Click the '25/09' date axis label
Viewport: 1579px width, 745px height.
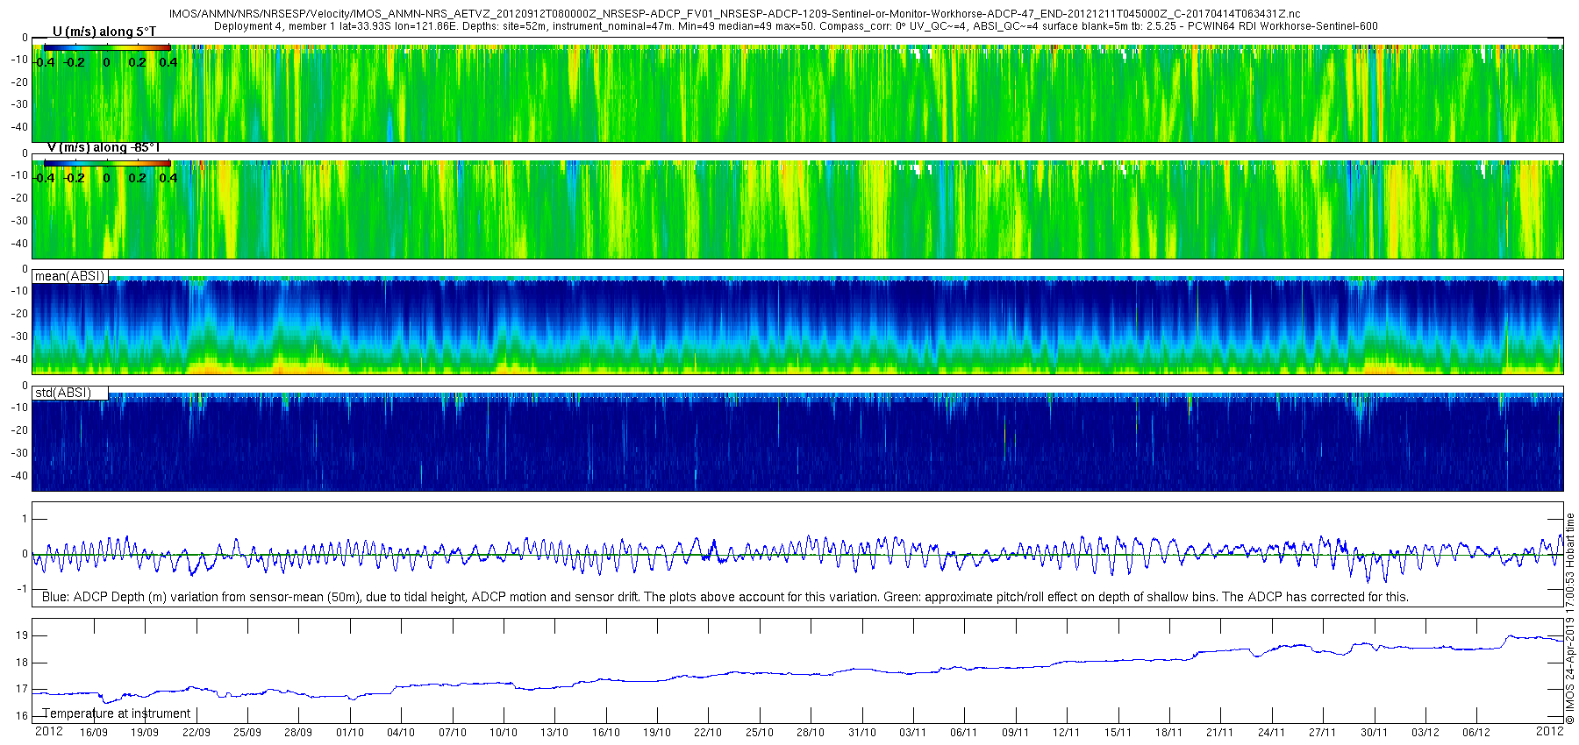[x=247, y=733]
